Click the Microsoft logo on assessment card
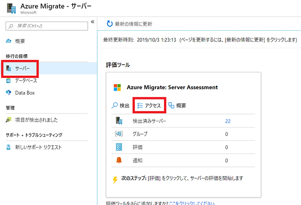Viewport: 301px width, 205px height. [x=117, y=87]
